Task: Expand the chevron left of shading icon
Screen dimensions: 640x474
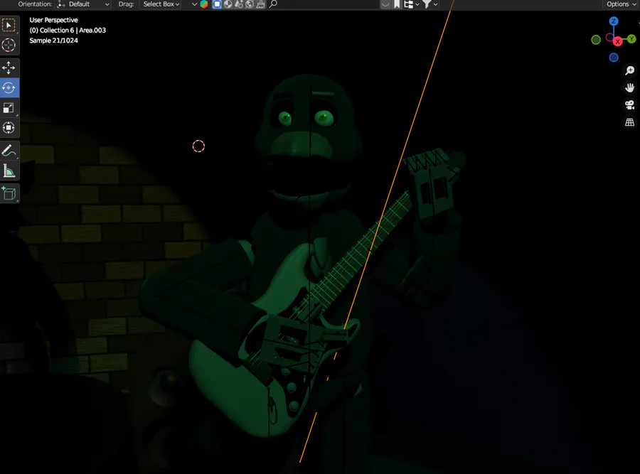Action: click(x=194, y=4)
